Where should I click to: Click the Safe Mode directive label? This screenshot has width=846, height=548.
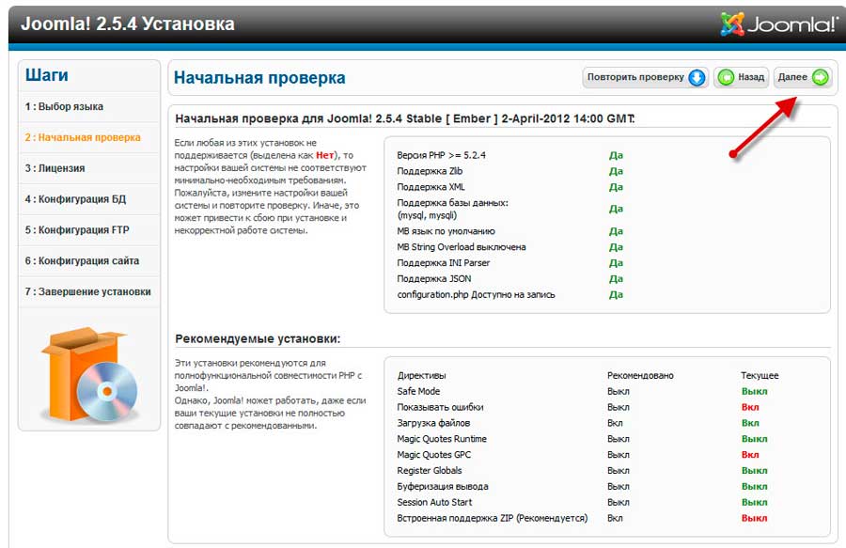pyautogui.click(x=418, y=392)
